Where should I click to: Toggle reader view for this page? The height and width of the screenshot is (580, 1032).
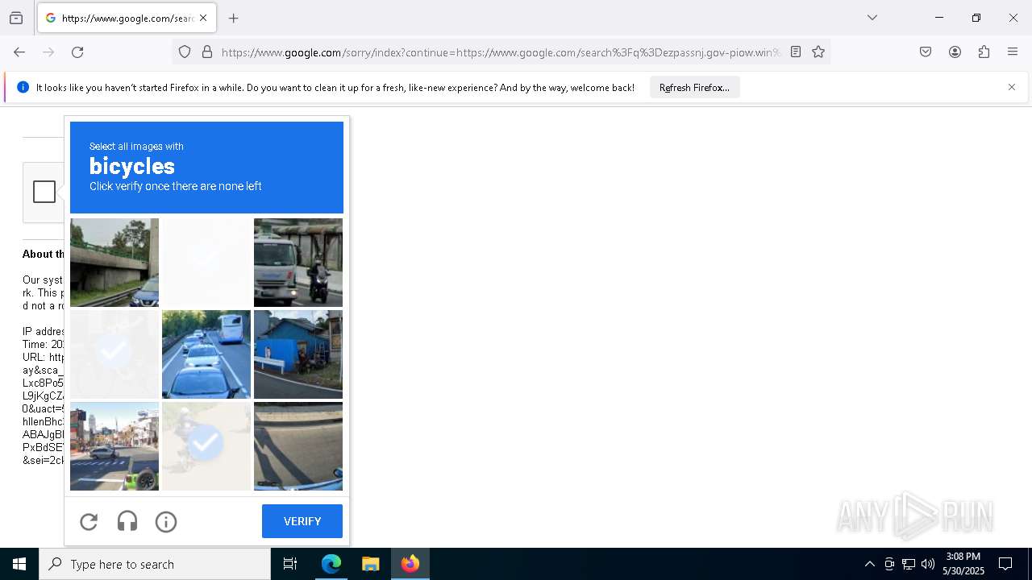796,52
